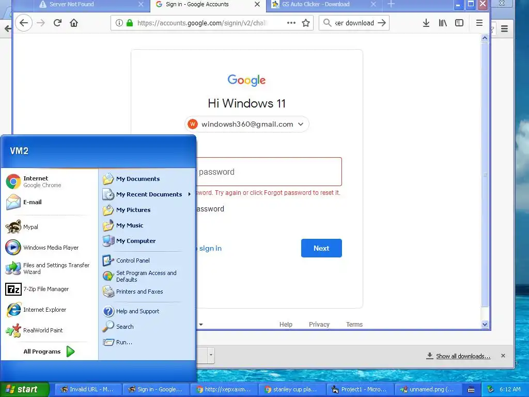Launch Internet Explorer
The width and height of the screenshot is (529, 397).
tap(49, 310)
